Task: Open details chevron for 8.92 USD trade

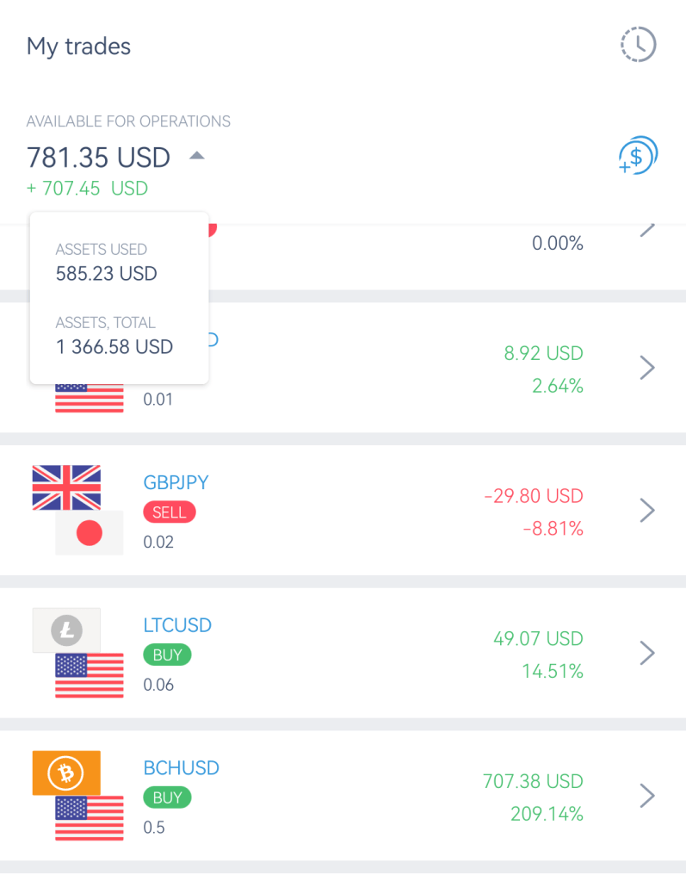Action: [x=648, y=368]
